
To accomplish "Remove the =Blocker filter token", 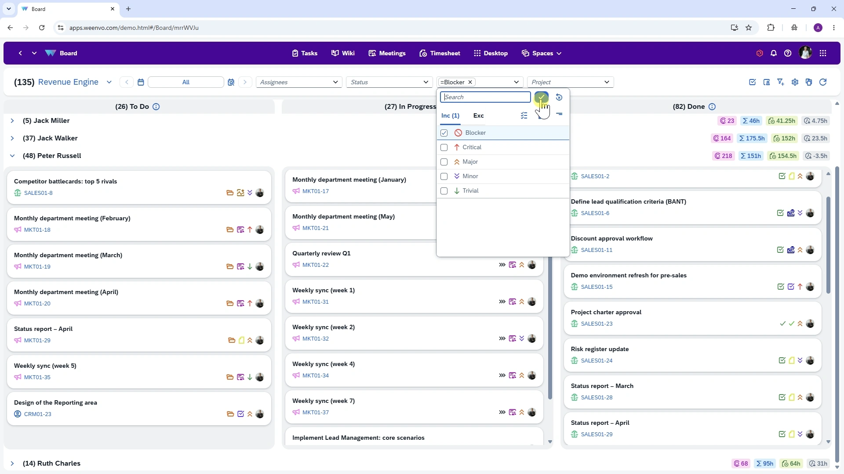I will (470, 82).
